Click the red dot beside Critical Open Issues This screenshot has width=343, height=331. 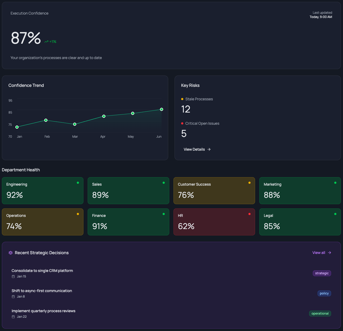(x=182, y=123)
